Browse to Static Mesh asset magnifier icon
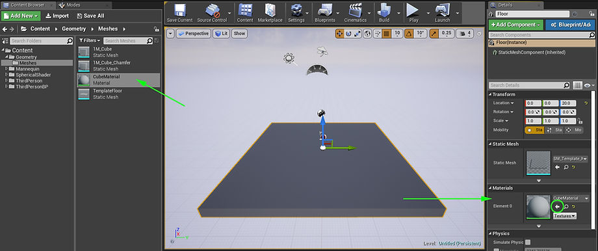 click(x=566, y=167)
